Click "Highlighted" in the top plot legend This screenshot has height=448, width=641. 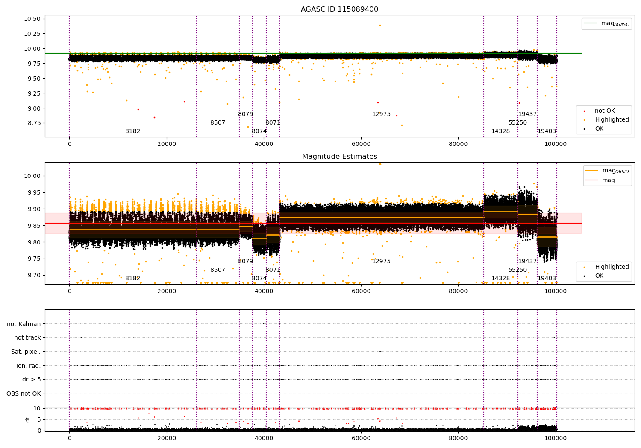click(607, 120)
